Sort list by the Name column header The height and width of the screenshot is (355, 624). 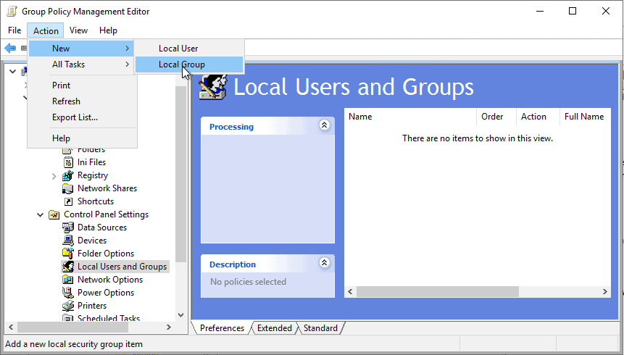[x=409, y=117]
